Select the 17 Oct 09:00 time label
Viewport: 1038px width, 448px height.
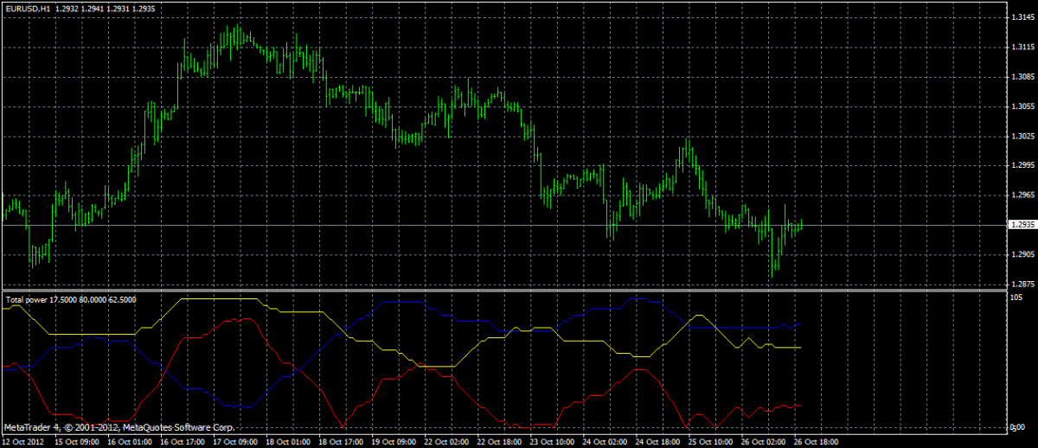[234, 441]
